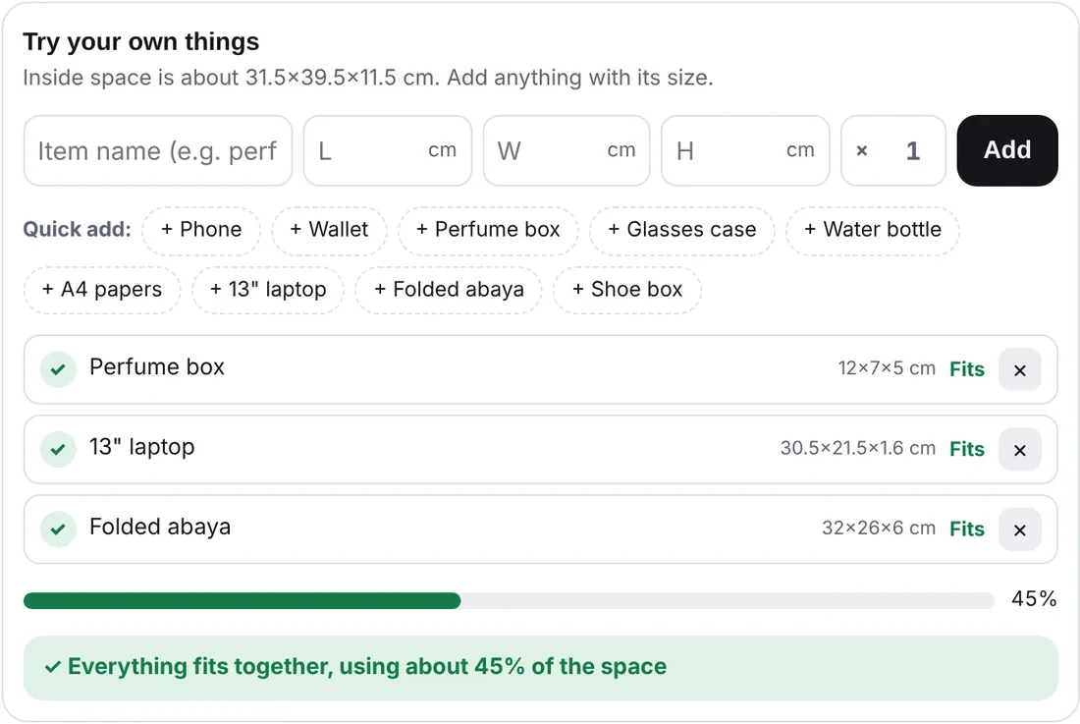
Task: Quick add a Wallet
Action: (x=329, y=230)
